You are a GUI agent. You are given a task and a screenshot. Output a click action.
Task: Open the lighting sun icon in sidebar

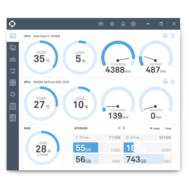(13, 94)
